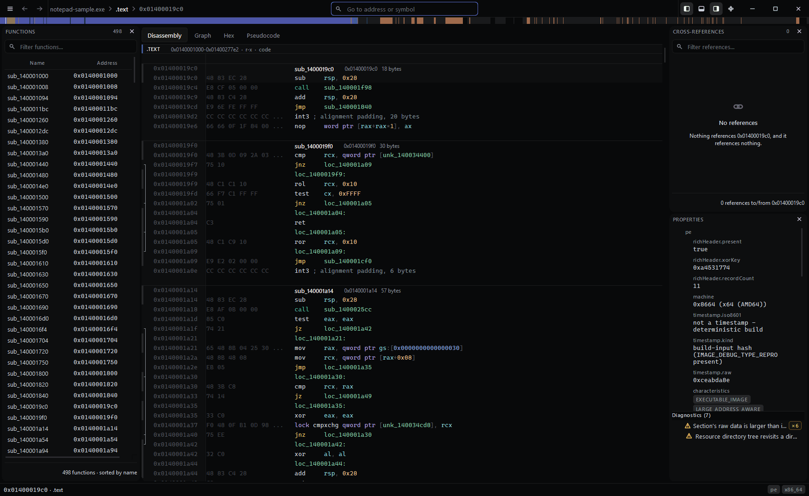Toggle the bottom panel layout button
This screenshot has width=809, height=496.
[x=701, y=9]
